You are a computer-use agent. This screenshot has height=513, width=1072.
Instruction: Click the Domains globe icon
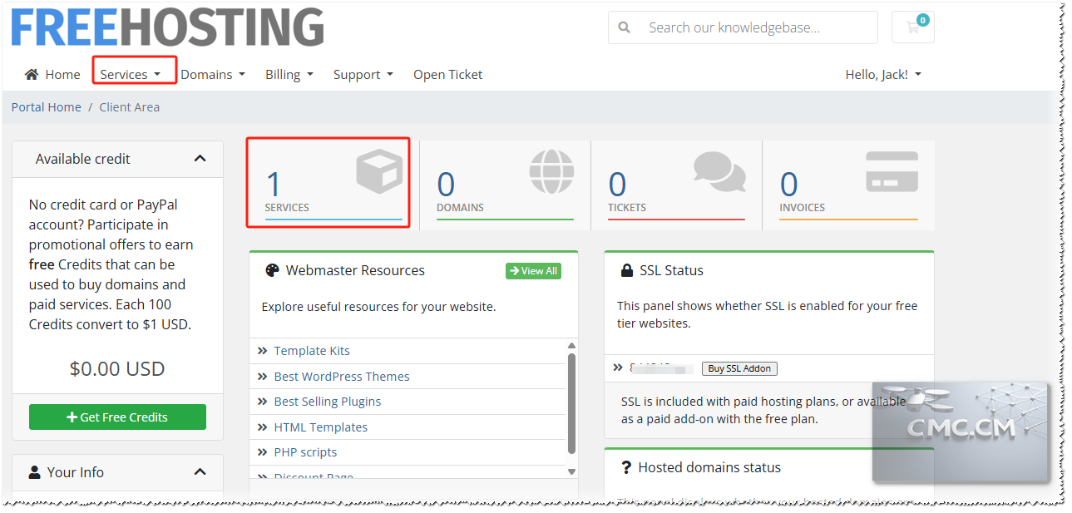click(x=551, y=171)
